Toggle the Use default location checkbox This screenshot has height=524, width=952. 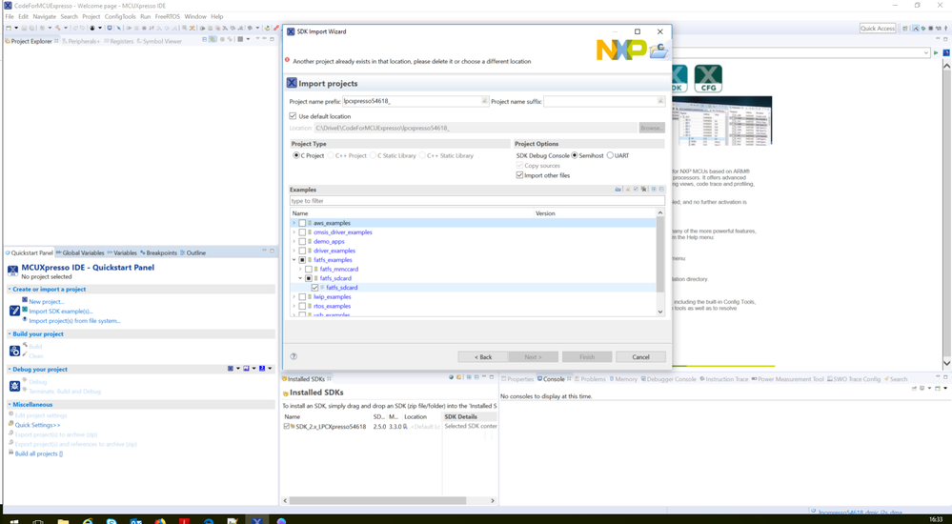click(294, 116)
